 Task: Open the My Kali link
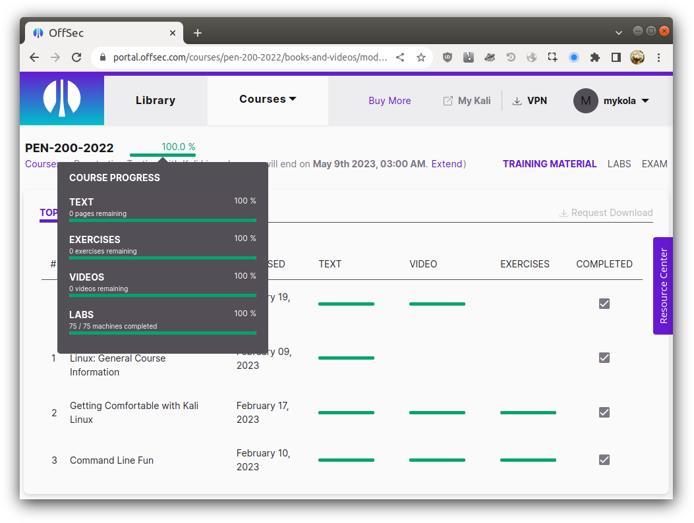click(474, 101)
